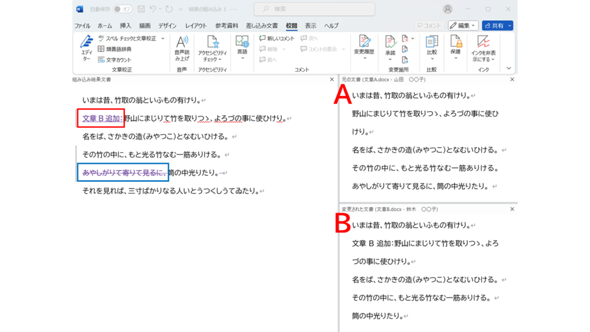Click the Reject change icon with red X
This screenshot has height=332, width=590.
point(405,39)
